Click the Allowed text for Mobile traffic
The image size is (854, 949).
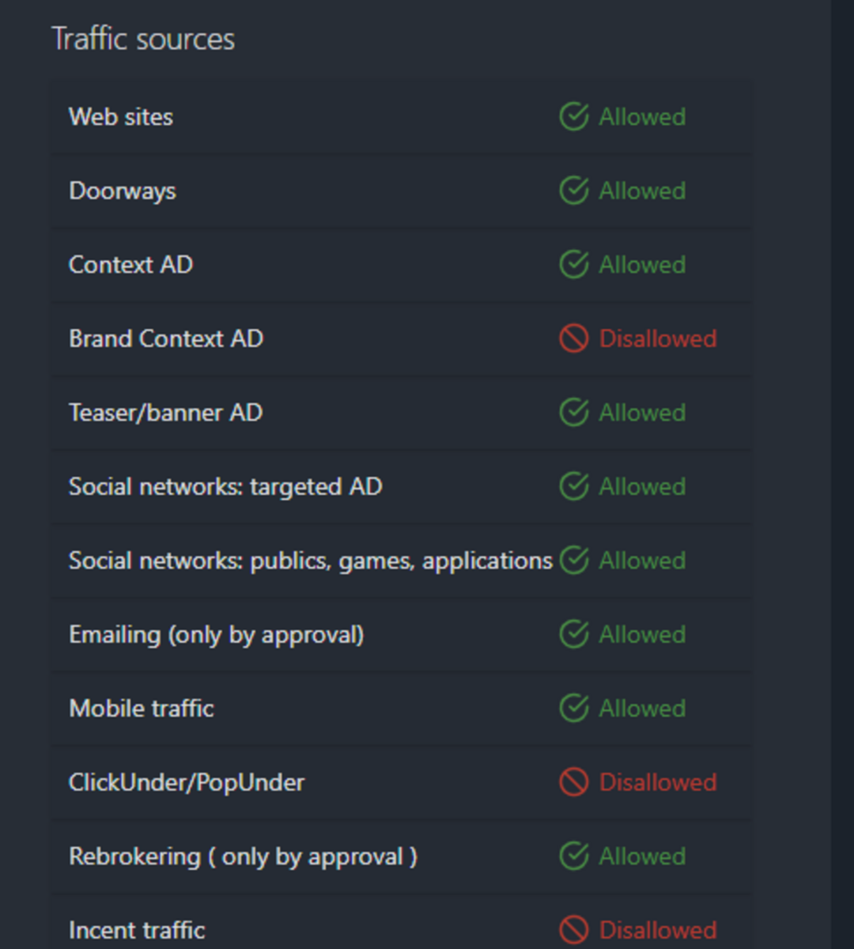(642, 709)
